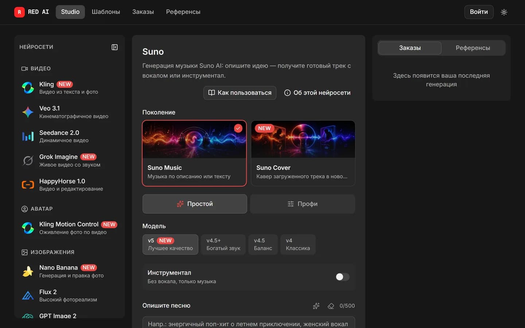Click the info icon in Об этой нейросети
This screenshot has width=525, height=328.
pyautogui.click(x=287, y=93)
